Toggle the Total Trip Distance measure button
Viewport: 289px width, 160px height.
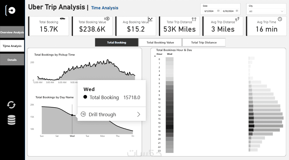click(204, 42)
